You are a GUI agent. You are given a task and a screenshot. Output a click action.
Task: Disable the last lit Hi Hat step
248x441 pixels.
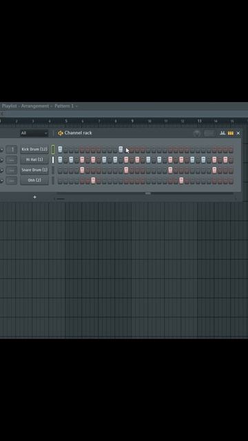click(x=225, y=160)
